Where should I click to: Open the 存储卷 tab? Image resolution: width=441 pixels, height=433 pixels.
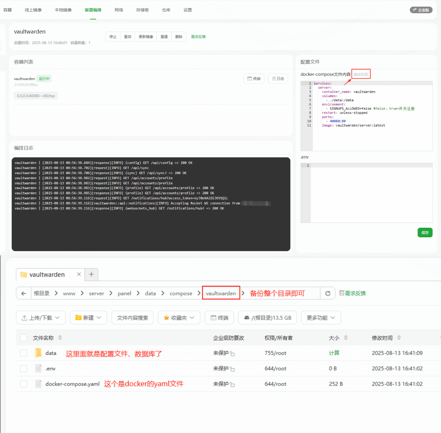142,10
